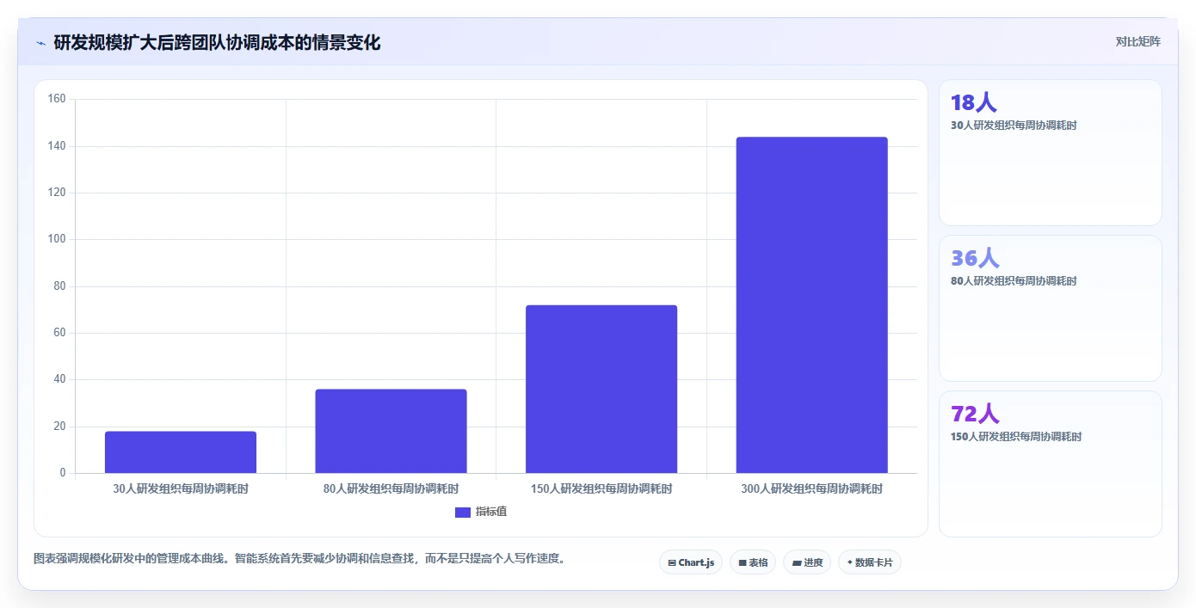Click the footnote text starting with 图表强调规模化研发

point(300,558)
